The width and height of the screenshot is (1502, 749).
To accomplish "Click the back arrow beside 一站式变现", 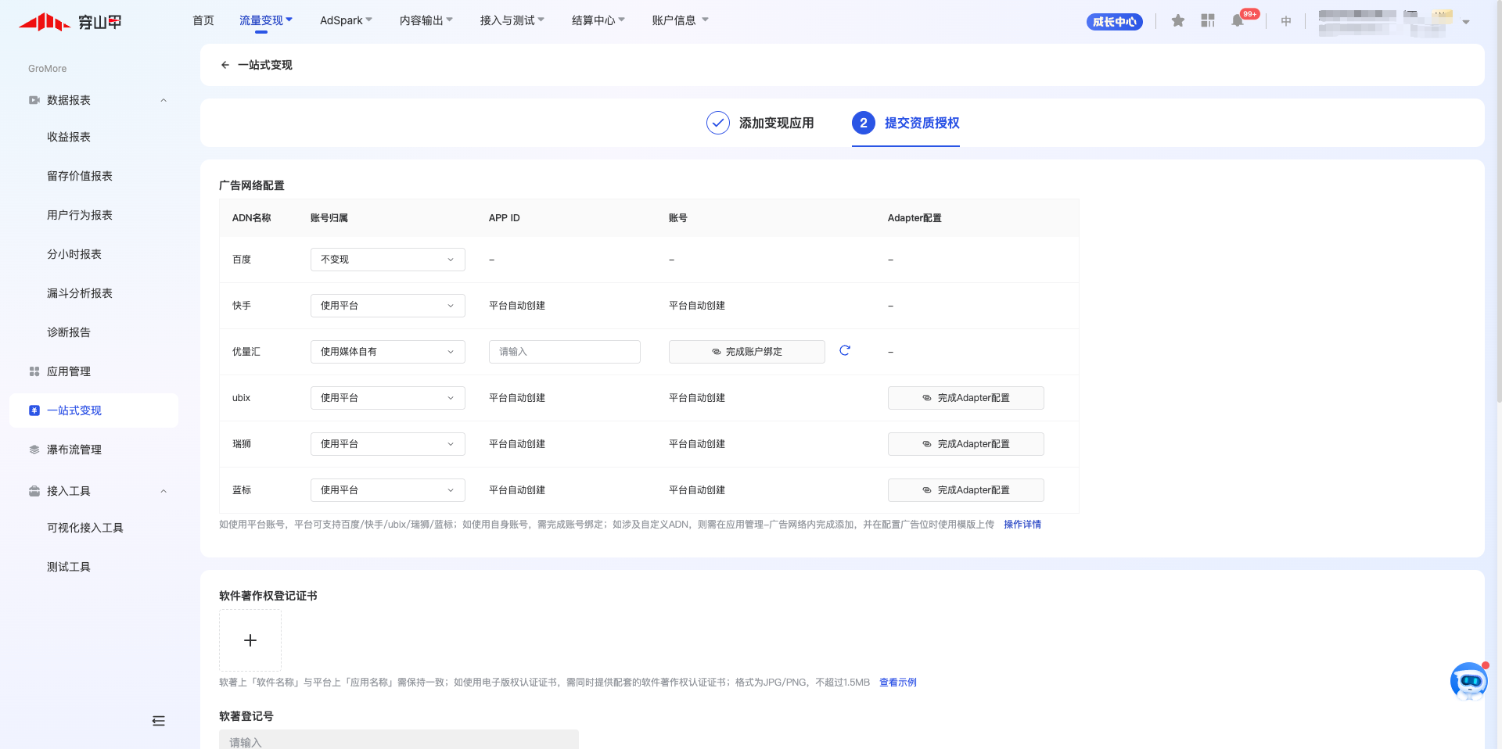I will tap(225, 65).
